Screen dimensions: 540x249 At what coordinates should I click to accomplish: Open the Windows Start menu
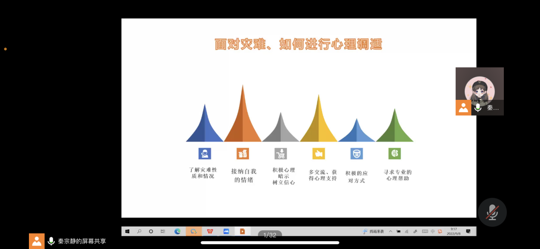(127, 231)
